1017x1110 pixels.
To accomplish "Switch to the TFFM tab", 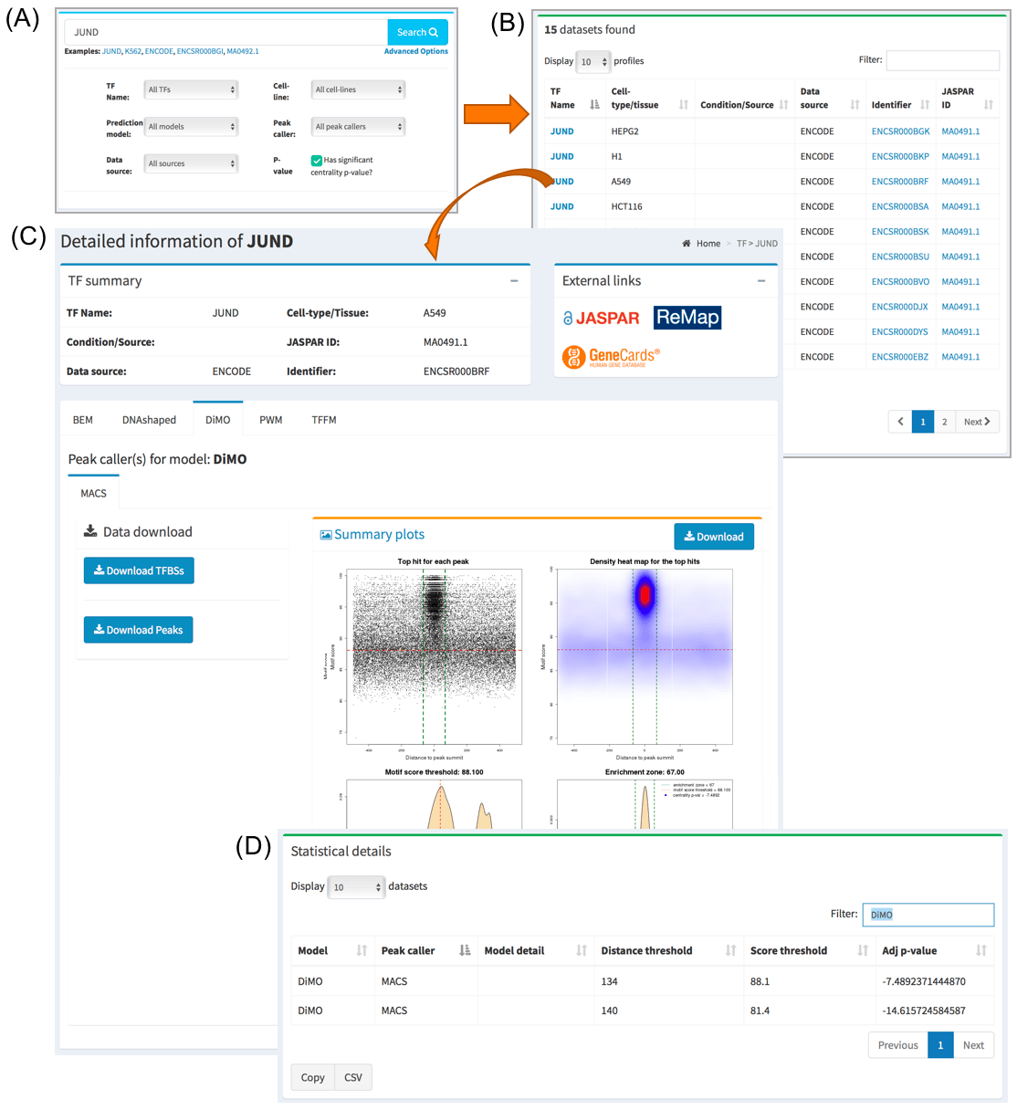I will 324,420.
